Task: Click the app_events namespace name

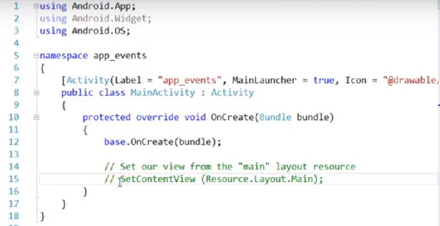Action: (120, 56)
